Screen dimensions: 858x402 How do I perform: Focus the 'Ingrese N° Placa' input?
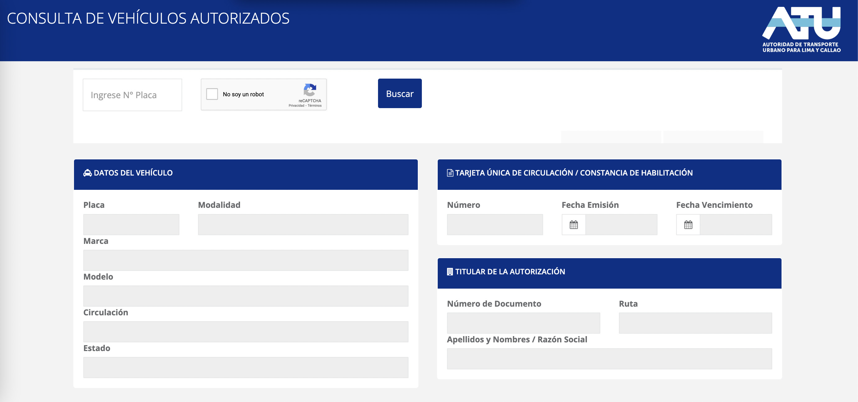[132, 95]
